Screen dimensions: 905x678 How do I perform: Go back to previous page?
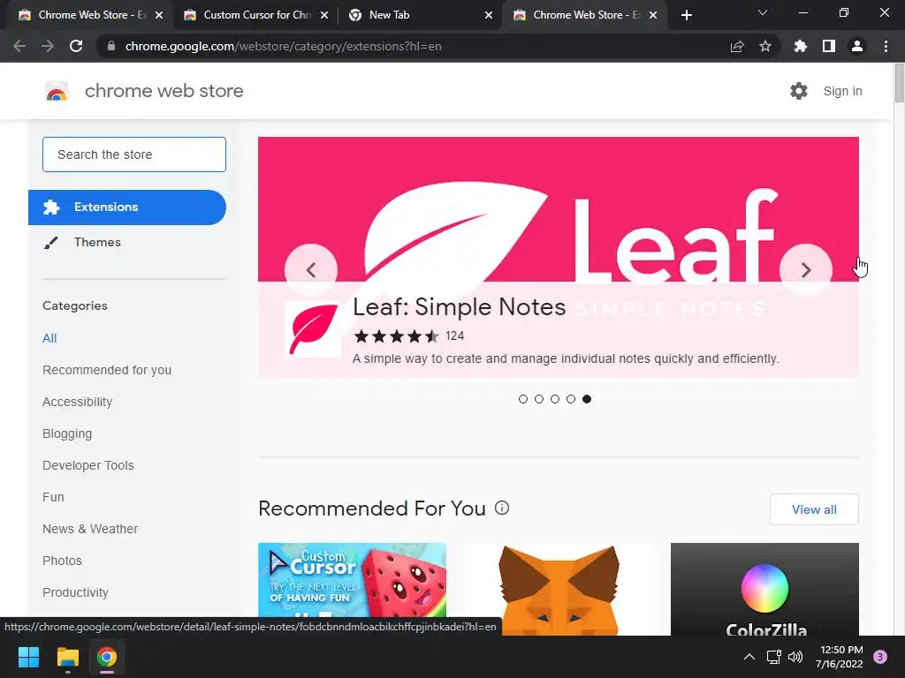19,46
